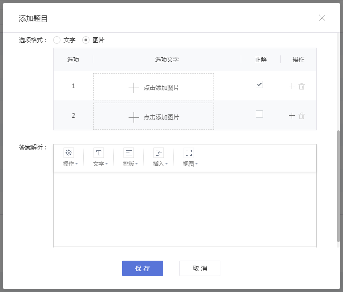Mark option 2 as the correct answer
The image size is (343, 292).
pyautogui.click(x=259, y=114)
